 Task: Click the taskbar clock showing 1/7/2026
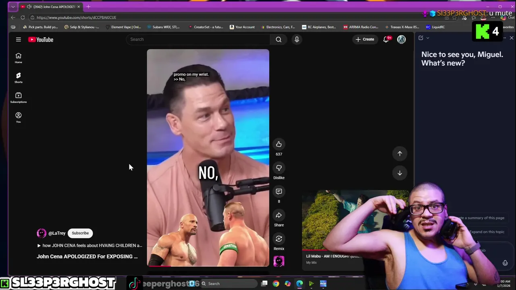point(505,284)
